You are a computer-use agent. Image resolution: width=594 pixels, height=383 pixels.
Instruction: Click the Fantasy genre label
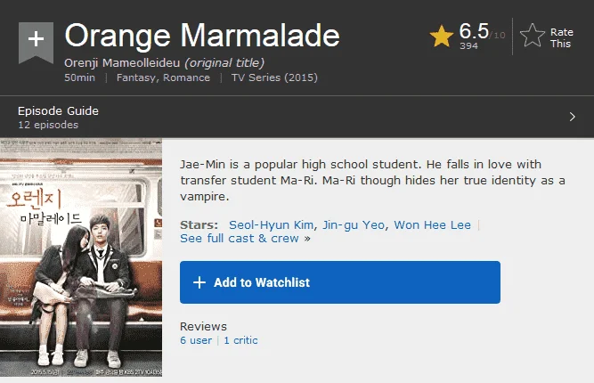pos(137,77)
